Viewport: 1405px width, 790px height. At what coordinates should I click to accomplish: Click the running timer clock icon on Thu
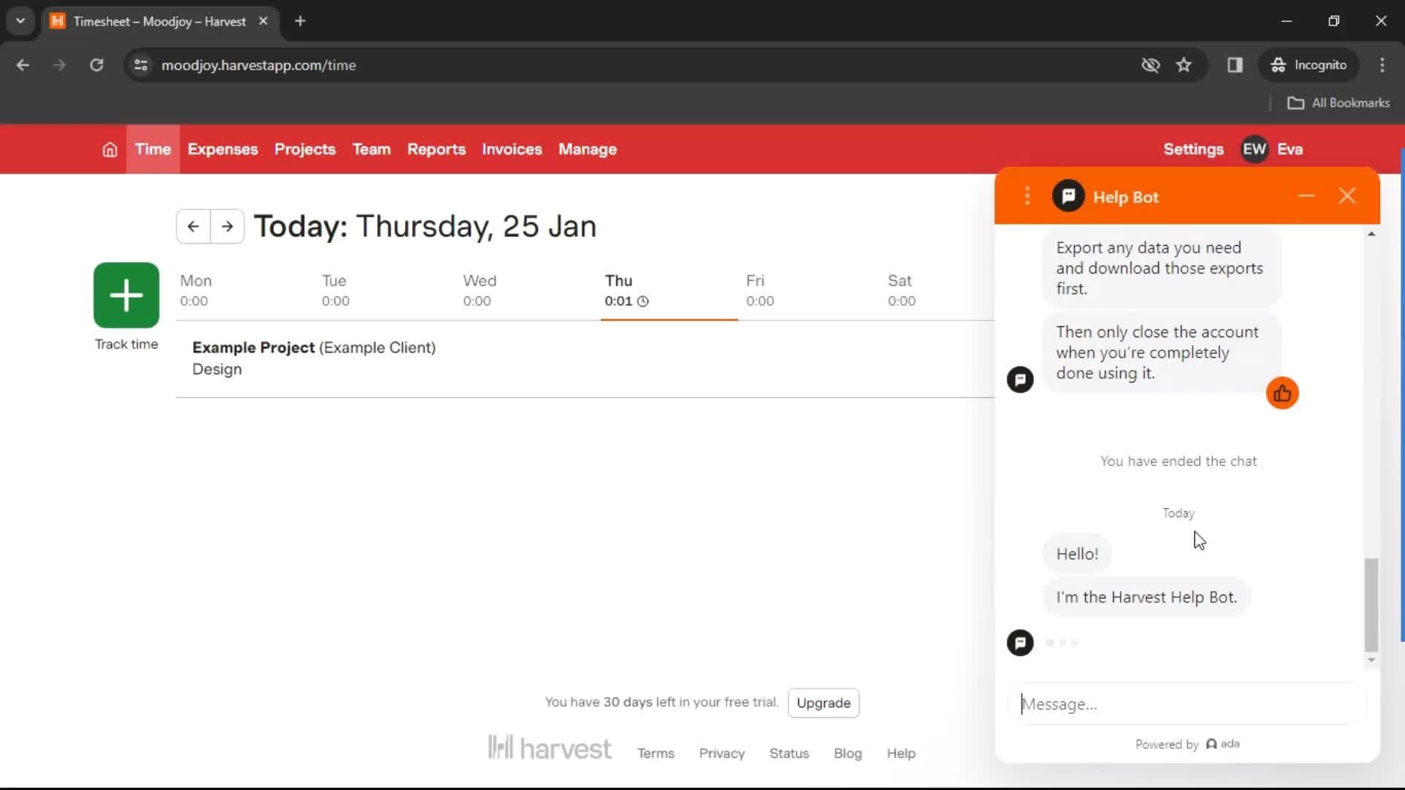click(x=643, y=301)
